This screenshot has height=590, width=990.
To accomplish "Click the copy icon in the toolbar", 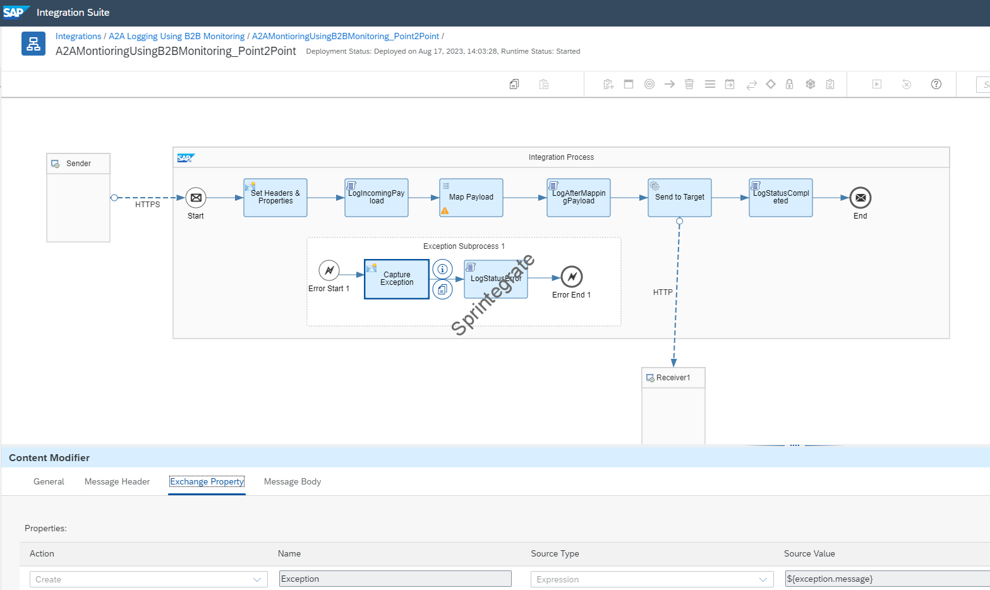I will (514, 84).
